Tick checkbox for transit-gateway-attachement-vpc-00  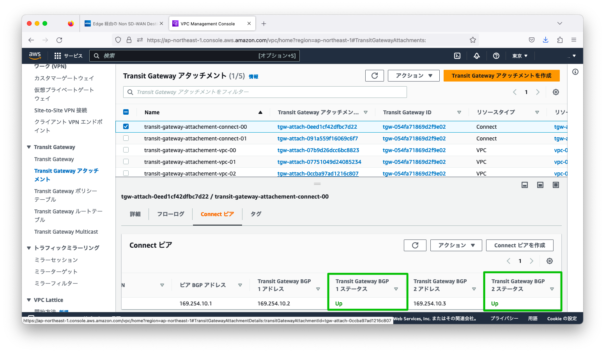[126, 150]
